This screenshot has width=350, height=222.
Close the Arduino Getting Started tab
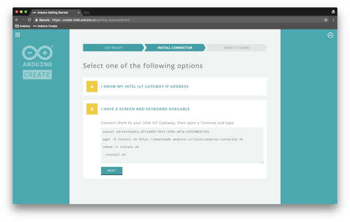click(x=79, y=13)
